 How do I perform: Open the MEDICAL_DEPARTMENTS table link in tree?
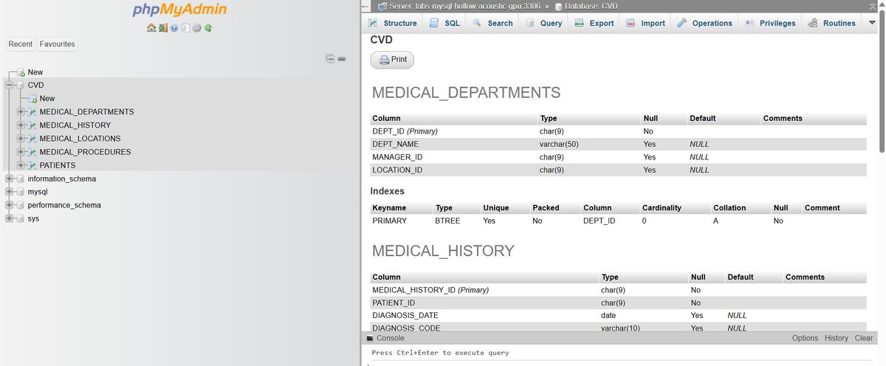[x=86, y=112]
